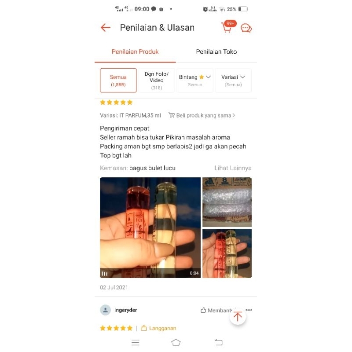The width and height of the screenshot is (352, 352).
Task: Switch to Penilaian Toko tab
Action: pos(216,51)
